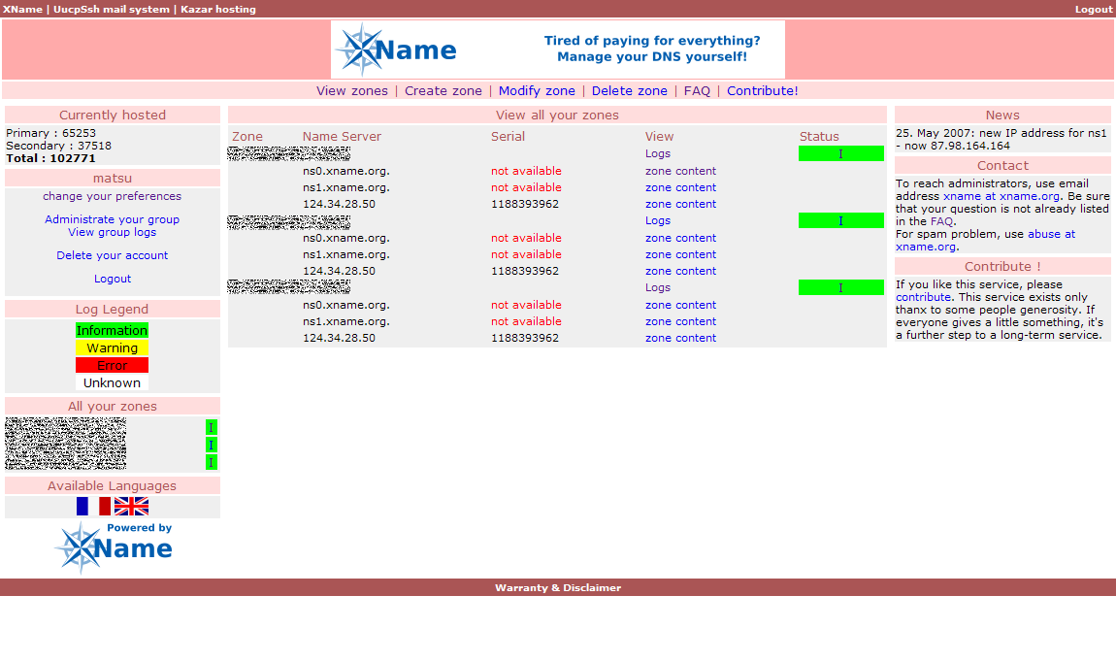View third zone's ns0.xname.org zone content
The image size is (1116, 662).
point(680,305)
